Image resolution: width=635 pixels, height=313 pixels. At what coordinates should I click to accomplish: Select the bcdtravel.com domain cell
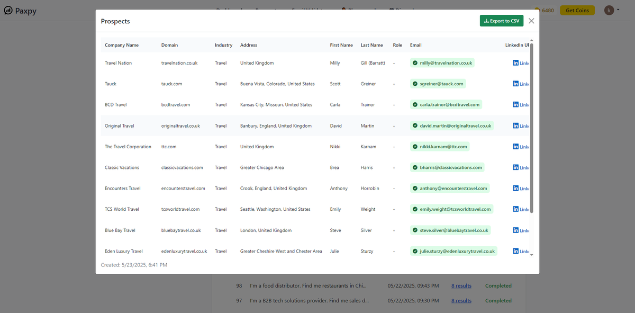(x=176, y=105)
